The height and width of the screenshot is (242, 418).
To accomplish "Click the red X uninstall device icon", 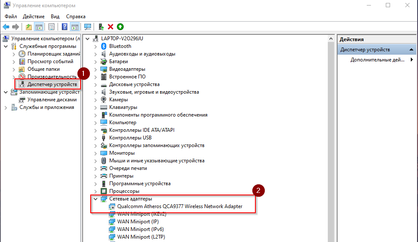I will point(111,27).
